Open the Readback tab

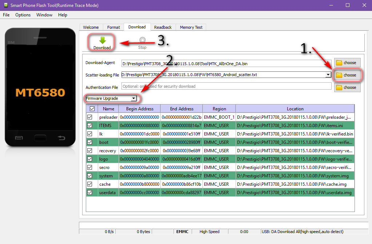pos(163,27)
